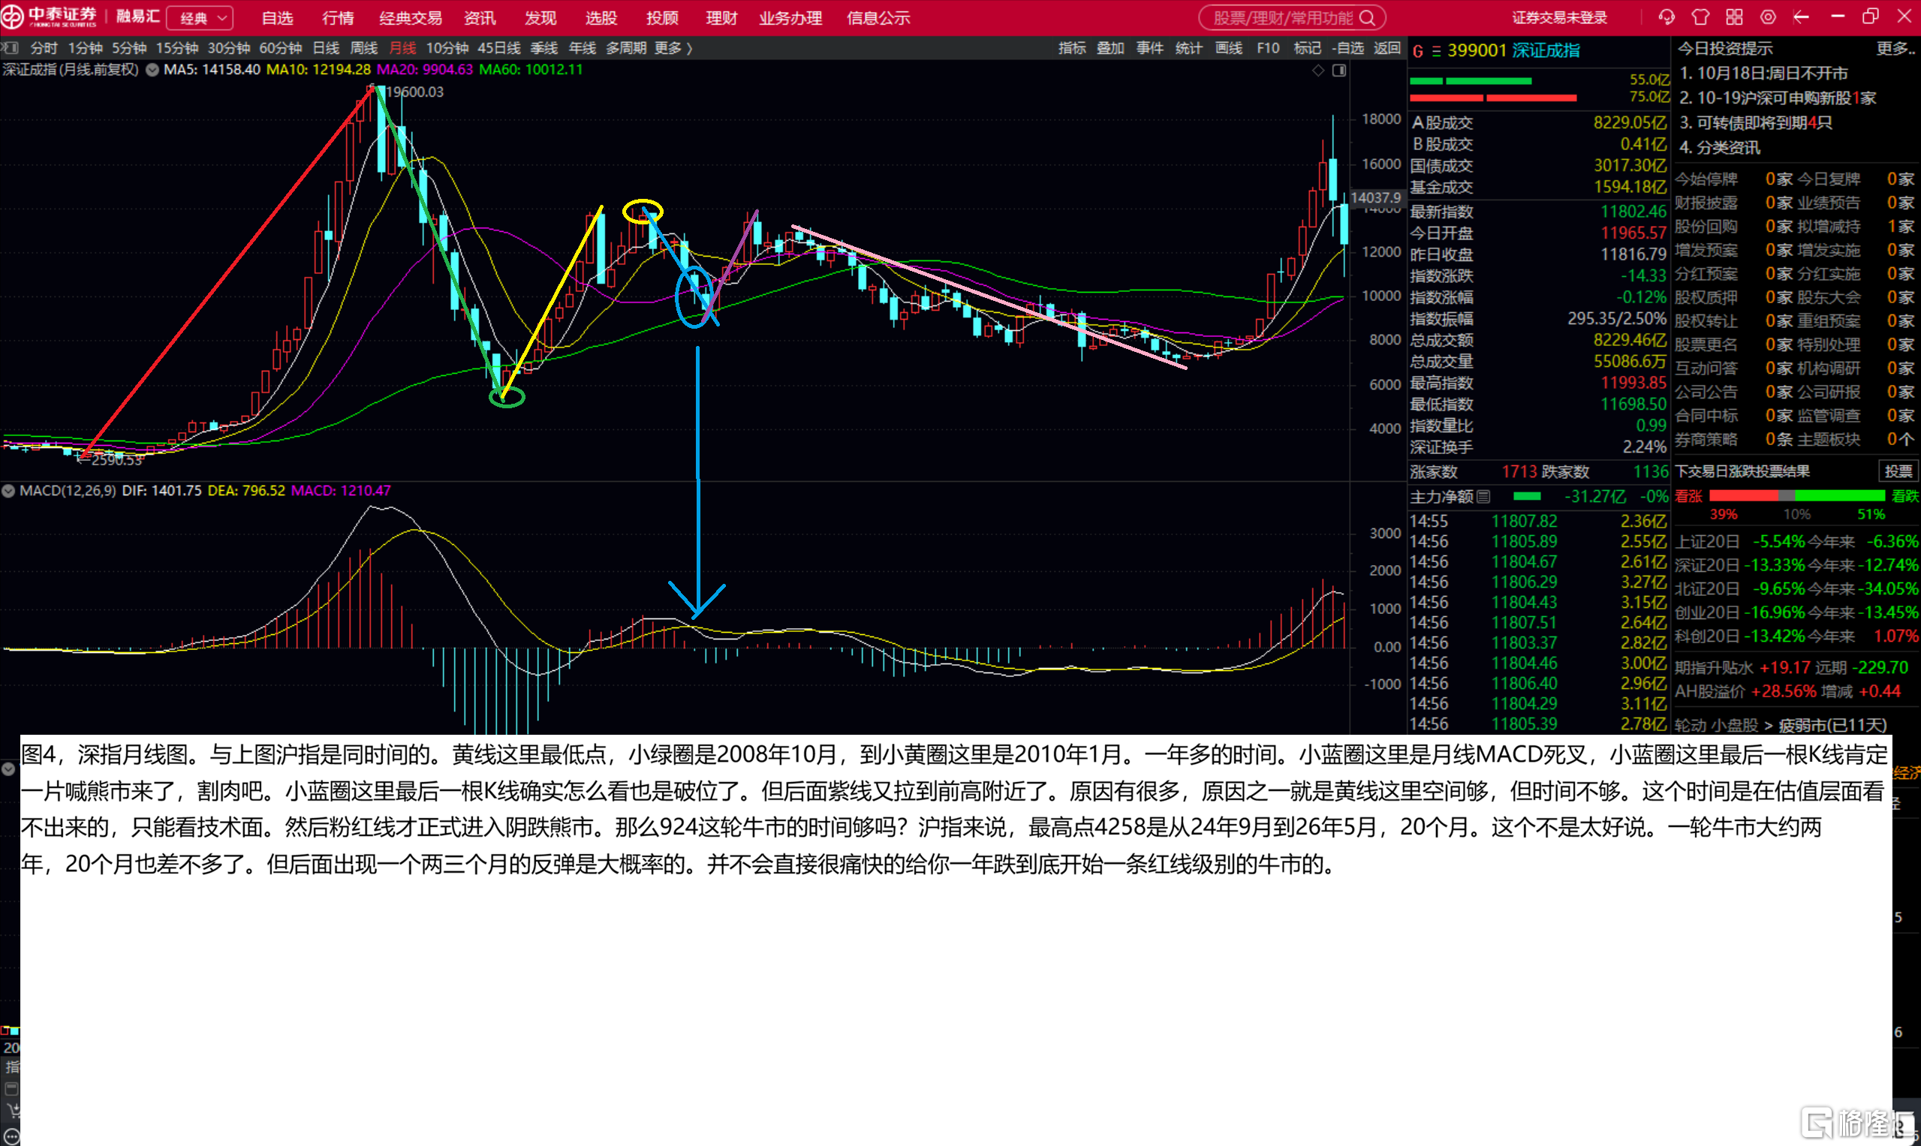
Task: Open settings hexagon icon in title bar
Action: pyautogui.click(x=1768, y=17)
